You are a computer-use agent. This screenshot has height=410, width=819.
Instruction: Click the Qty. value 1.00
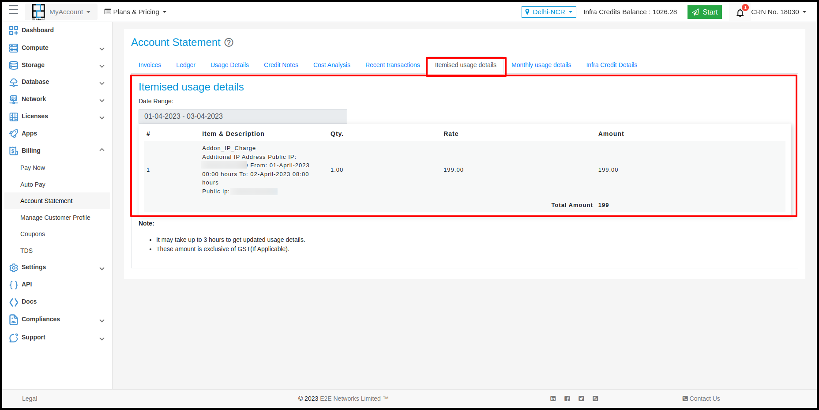(337, 170)
